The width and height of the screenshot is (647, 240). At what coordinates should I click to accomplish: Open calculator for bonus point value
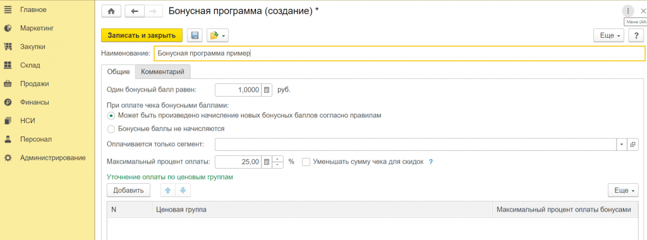pyautogui.click(x=267, y=90)
